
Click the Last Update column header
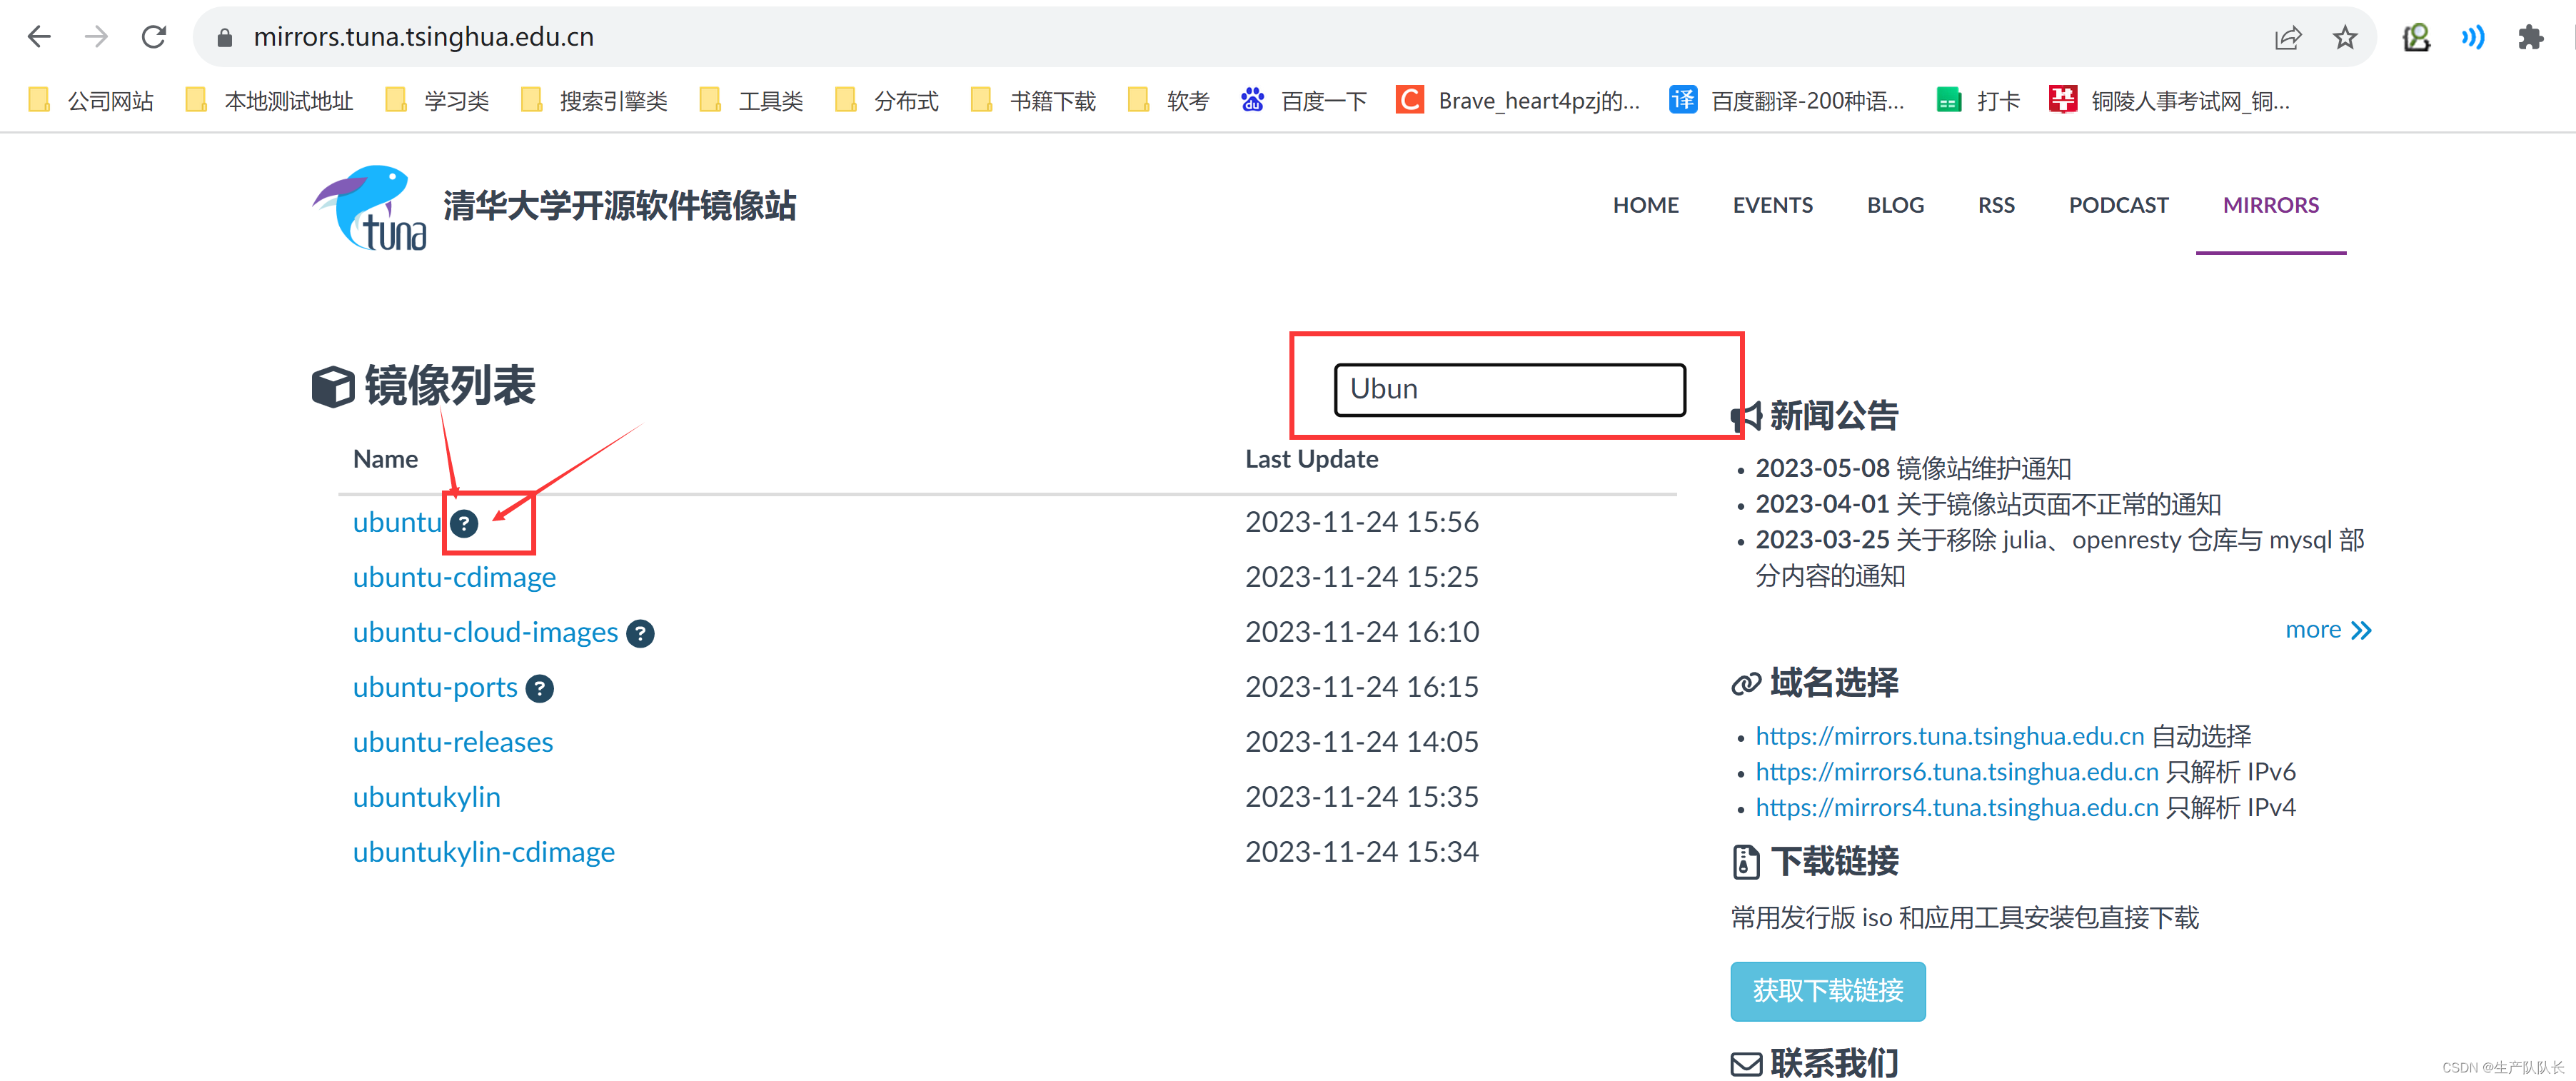tap(1311, 459)
